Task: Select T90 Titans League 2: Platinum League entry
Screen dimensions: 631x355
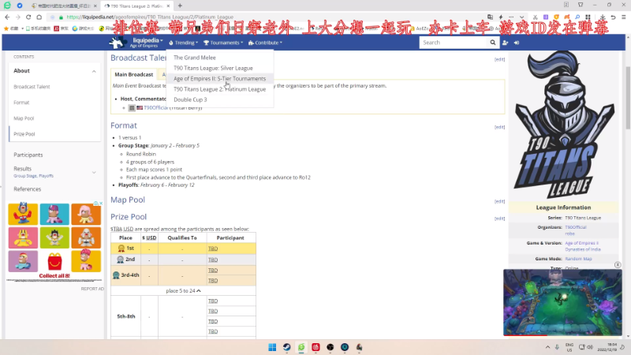Action: 220,89
